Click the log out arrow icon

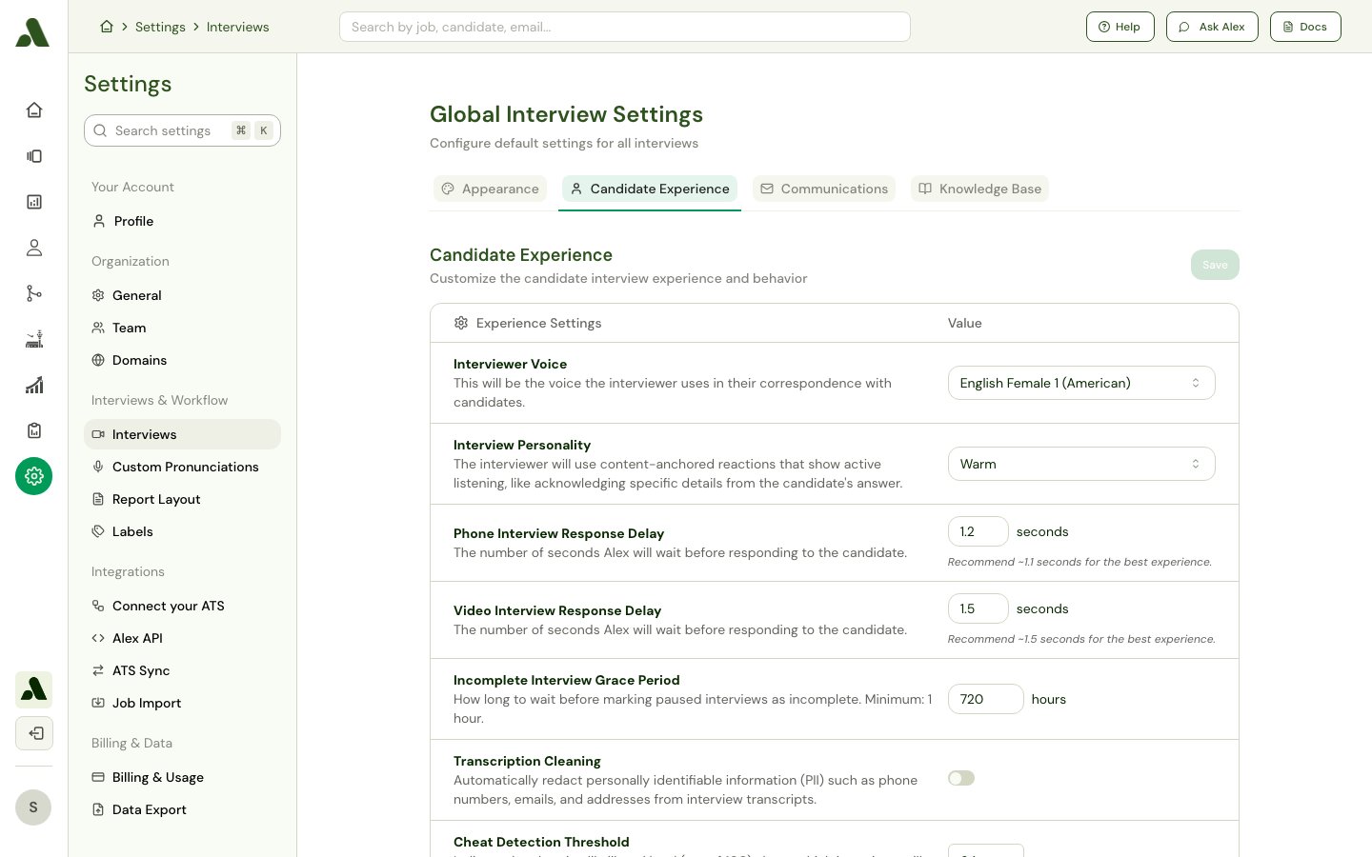pyautogui.click(x=34, y=733)
